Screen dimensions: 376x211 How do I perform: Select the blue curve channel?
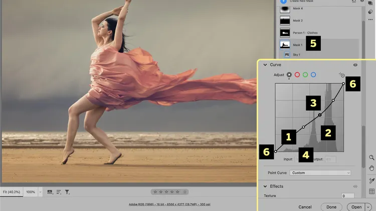click(x=313, y=75)
